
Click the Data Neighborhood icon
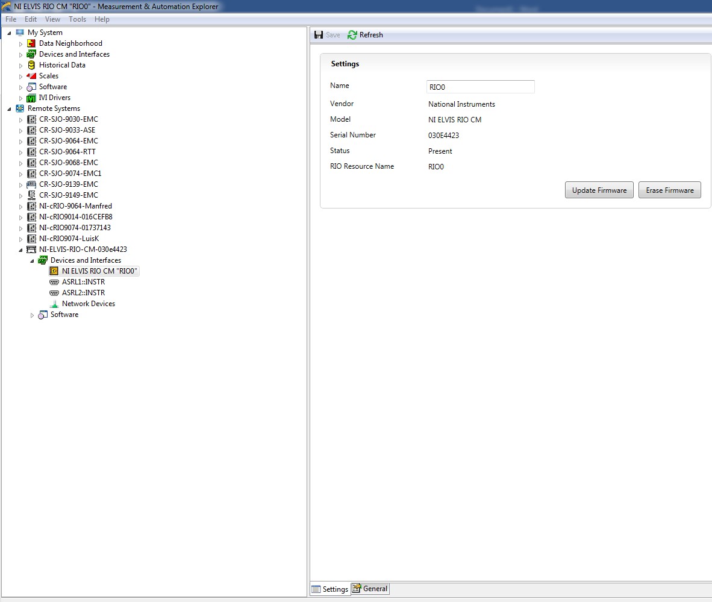[x=31, y=43]
